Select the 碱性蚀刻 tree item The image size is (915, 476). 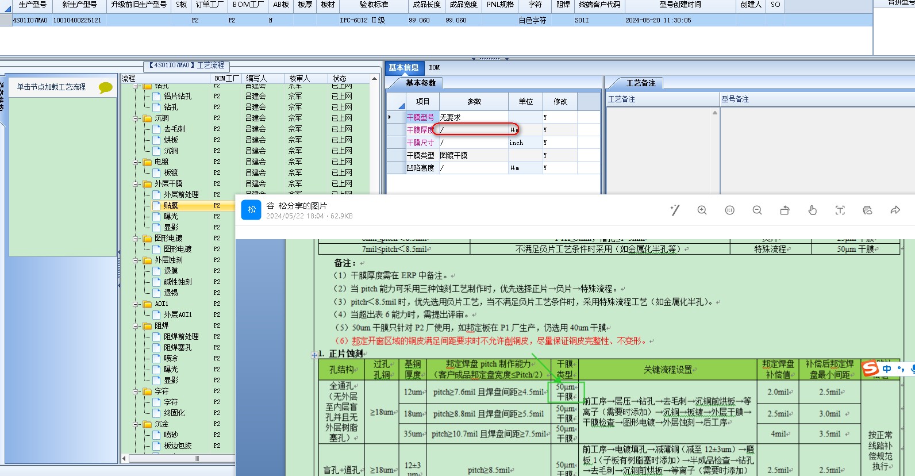click(178, 282)
